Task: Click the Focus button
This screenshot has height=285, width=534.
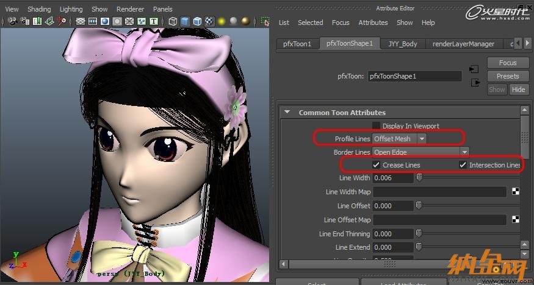Action: tap(508, 63)
